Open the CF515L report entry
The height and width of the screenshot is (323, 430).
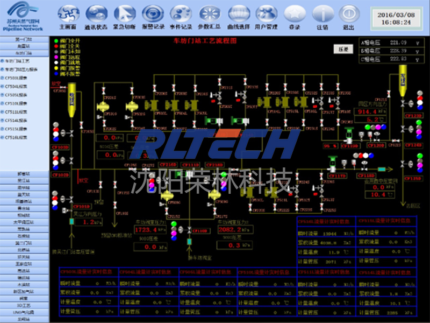(16, 129)
